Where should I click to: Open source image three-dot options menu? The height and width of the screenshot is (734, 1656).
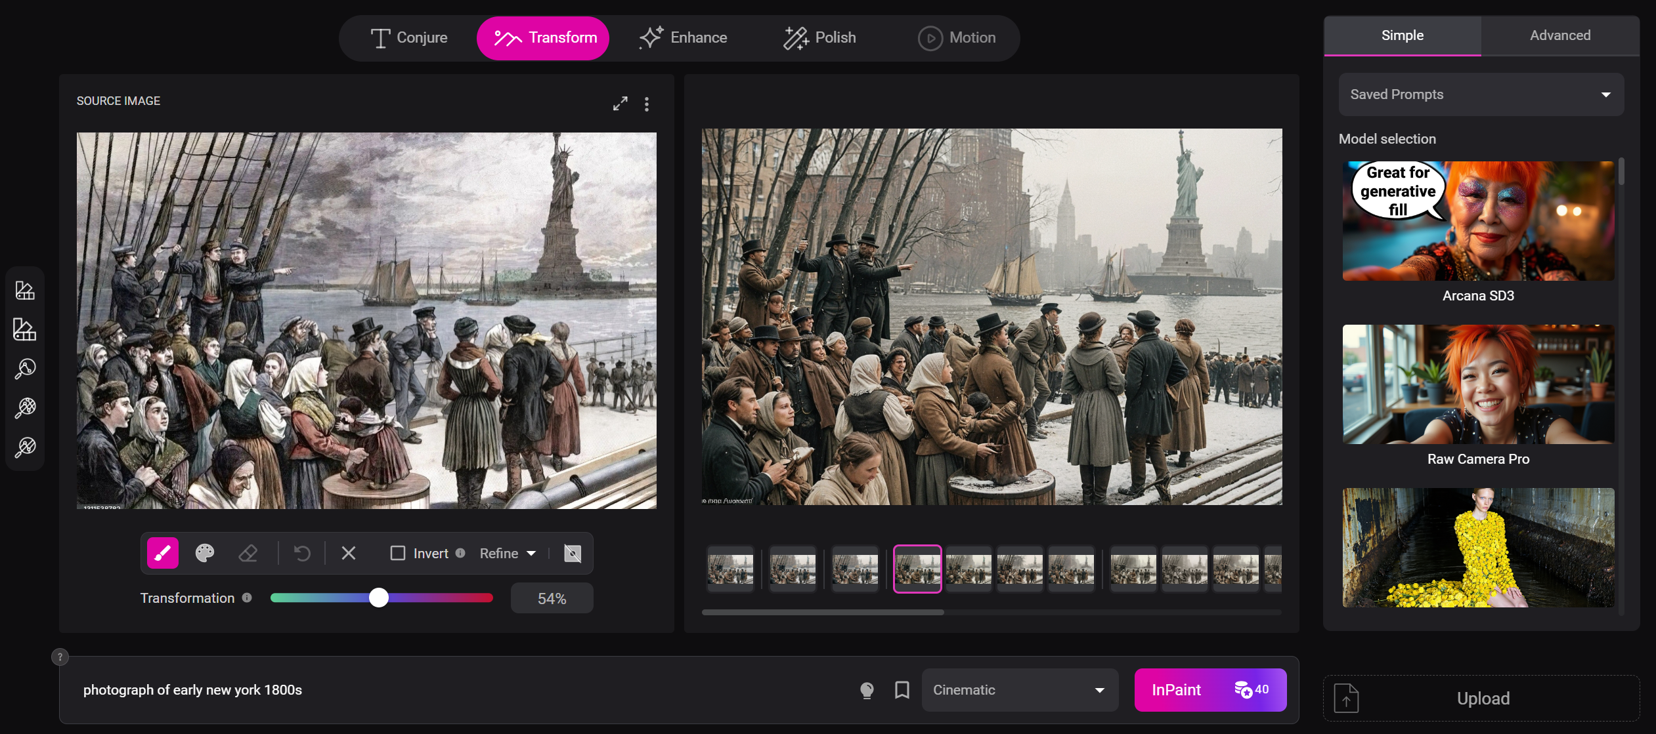647,104
